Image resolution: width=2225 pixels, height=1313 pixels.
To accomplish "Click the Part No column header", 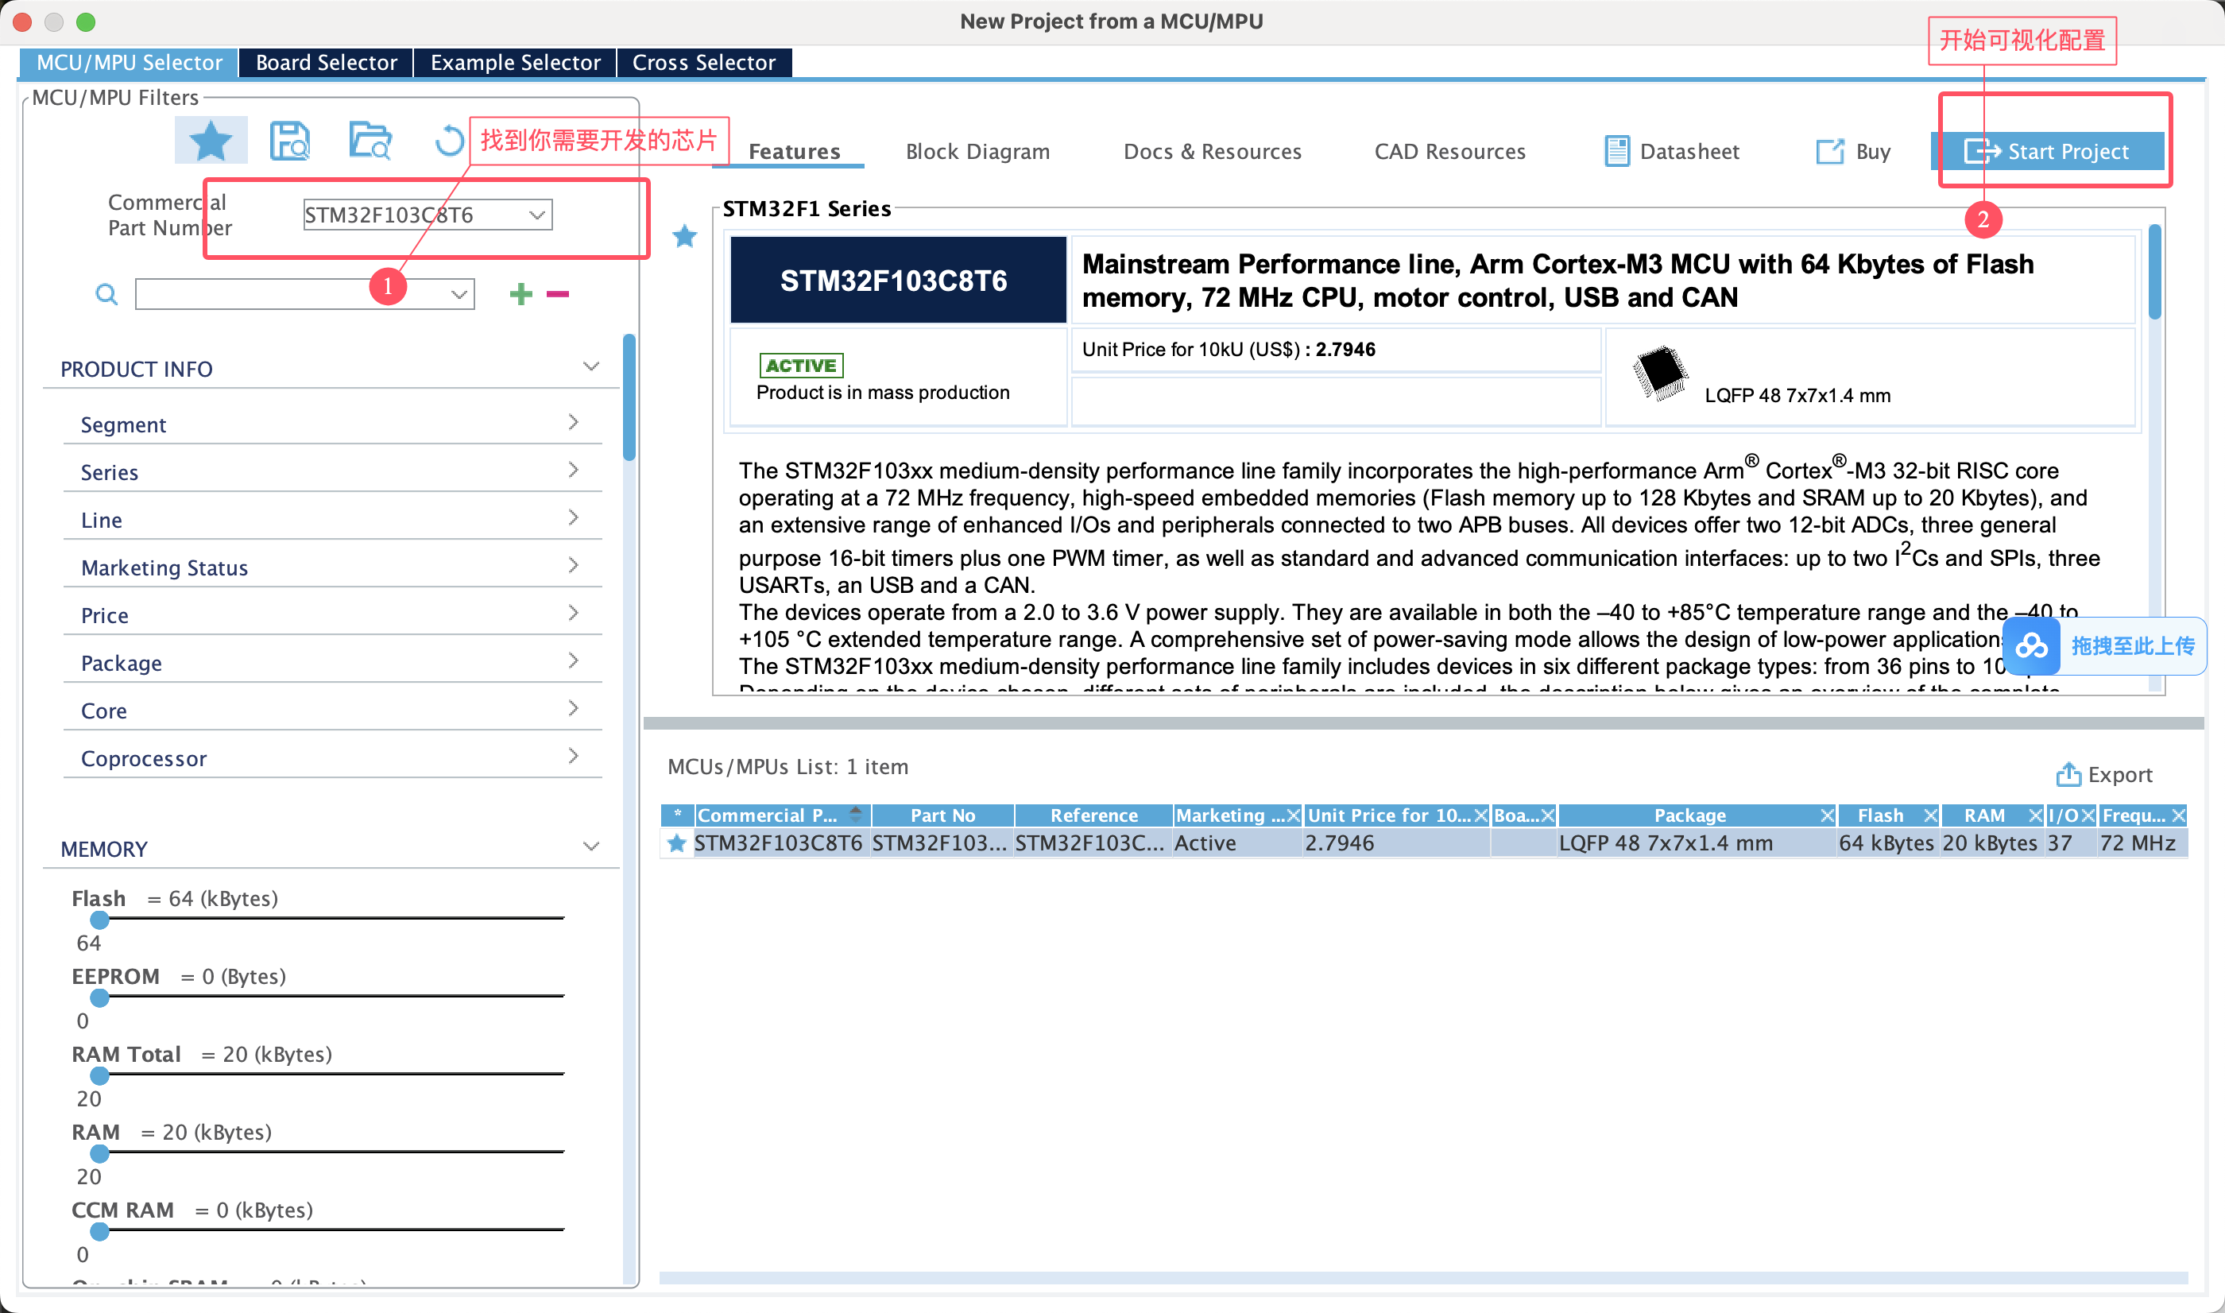I will pyautogui.click(x=942, y=815).
